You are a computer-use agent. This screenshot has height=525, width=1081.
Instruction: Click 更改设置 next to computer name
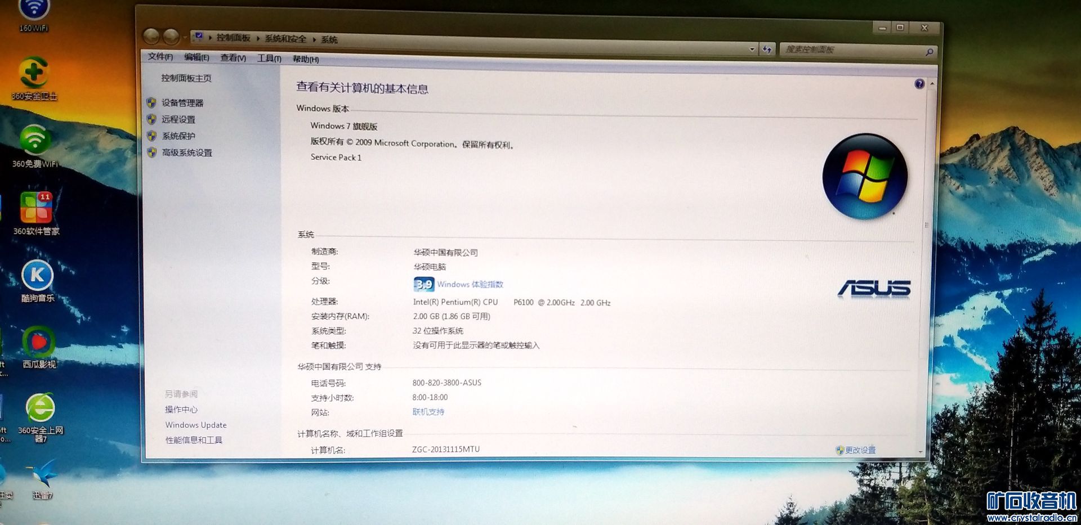pos(860,450)
